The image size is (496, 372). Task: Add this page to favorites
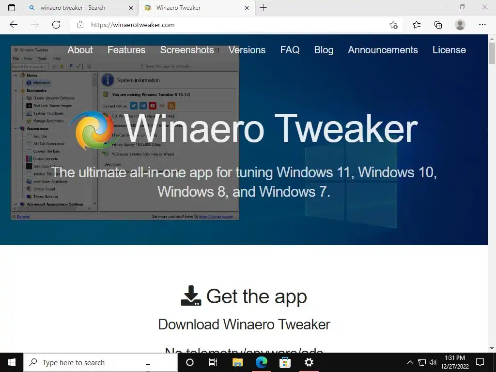[x=393, y=25]
